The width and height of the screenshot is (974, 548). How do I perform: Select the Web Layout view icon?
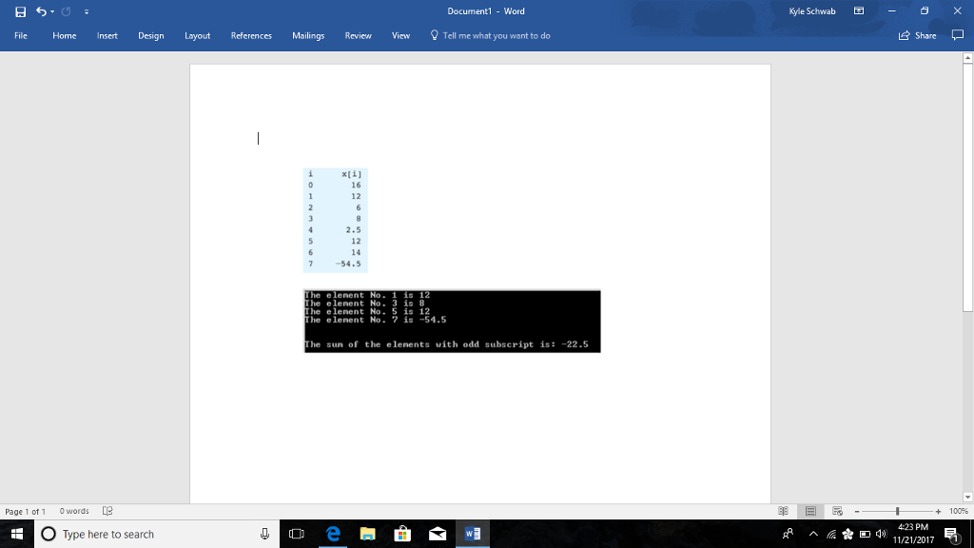[x=838, y=511]
